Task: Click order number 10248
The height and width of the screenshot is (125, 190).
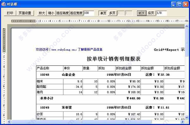Action: click(x=45, y=75)
